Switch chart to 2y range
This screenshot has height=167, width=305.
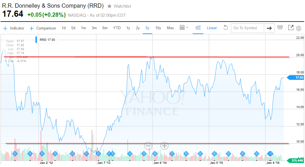click(x=138, y=28)
